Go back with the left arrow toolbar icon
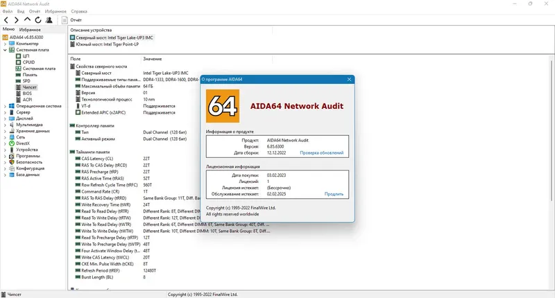The width and height of the screenshot is (555, 298). pyautogui.click(x=6, y=20)
